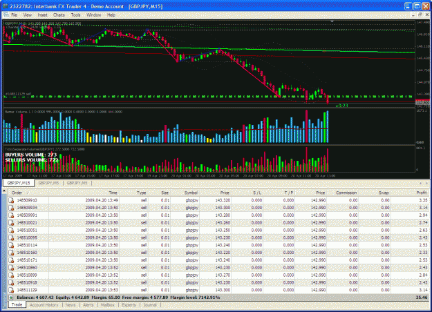
Task: Click the order icon for ticket 148510171
Action: [11, 260]
